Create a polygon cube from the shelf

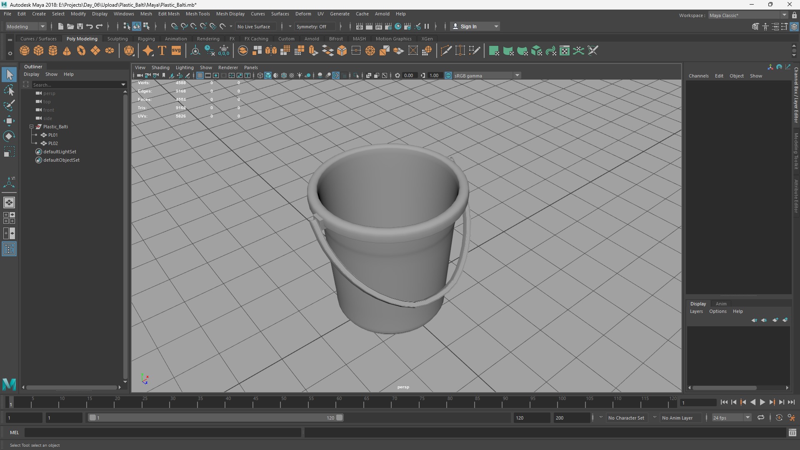[x=39, y=51]
